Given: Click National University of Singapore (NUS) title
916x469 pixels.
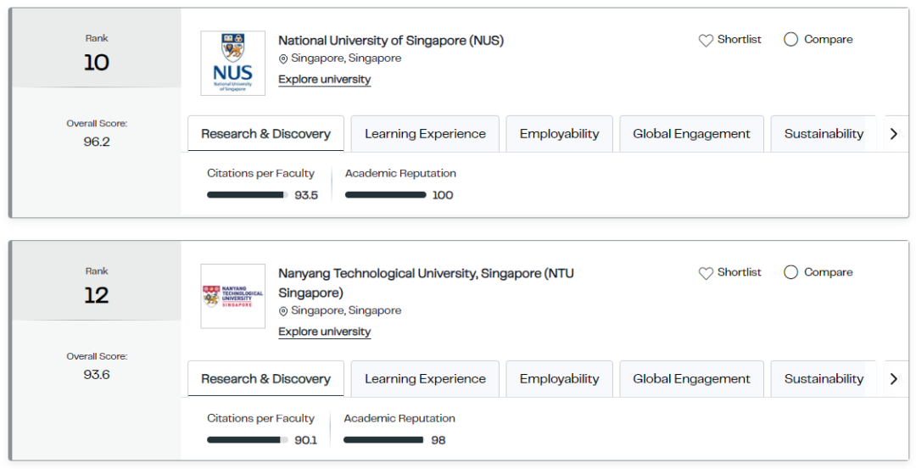Looking at the screenshot, I should [x=391, y=41].
